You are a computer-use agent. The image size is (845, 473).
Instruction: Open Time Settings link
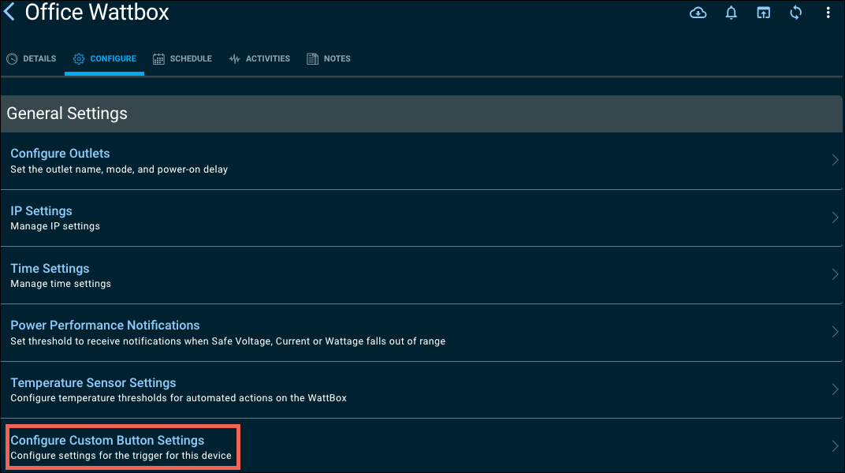point(50,269)
